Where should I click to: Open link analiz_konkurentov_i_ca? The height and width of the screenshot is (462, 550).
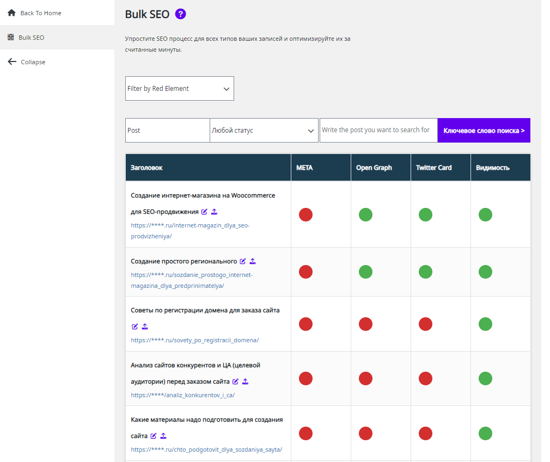coord(183,395)
